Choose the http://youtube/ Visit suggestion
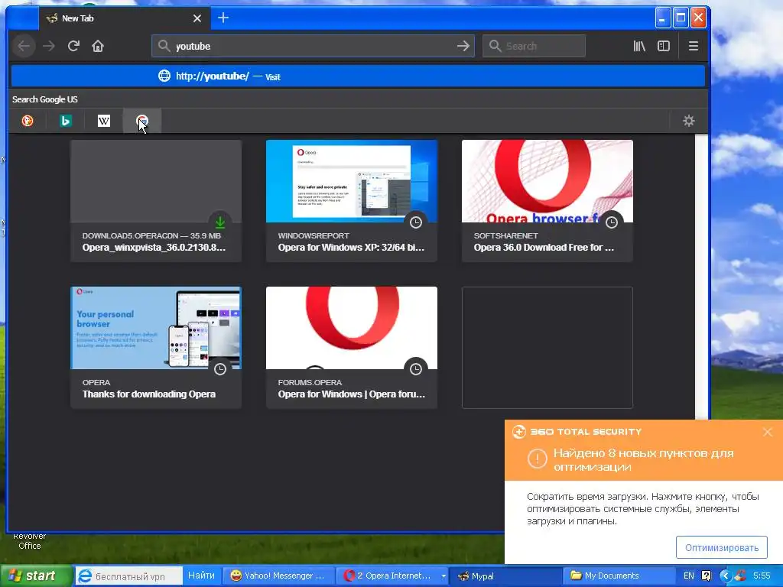The width and height of the screenshot is (783, 587). (358, 76)
